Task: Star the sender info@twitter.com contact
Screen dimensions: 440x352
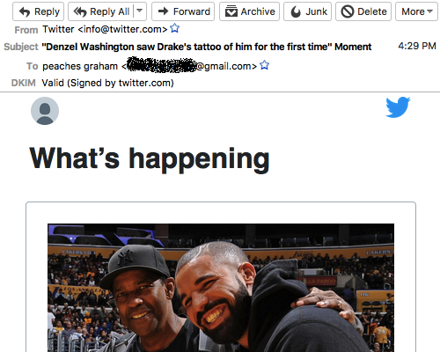Action: 175,28
